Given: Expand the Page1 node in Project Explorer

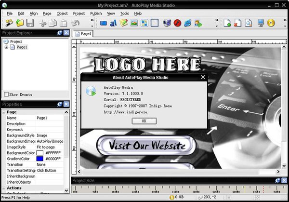Looking at the screenshot, I should (6, 47).
